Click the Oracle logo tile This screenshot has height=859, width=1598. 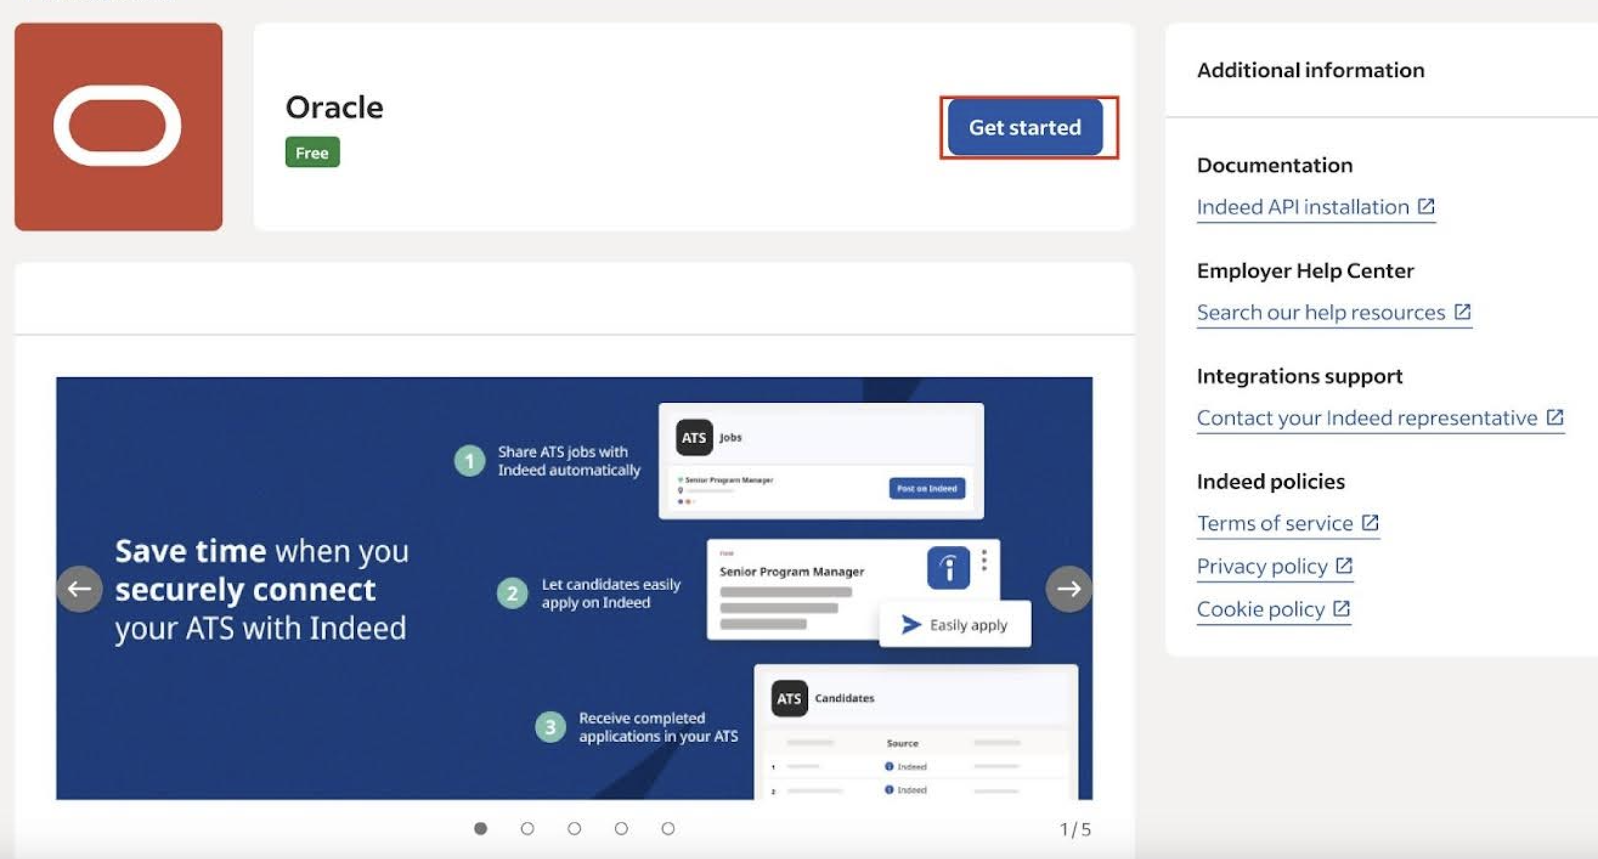pyautogui.click(x=118, y=127)
